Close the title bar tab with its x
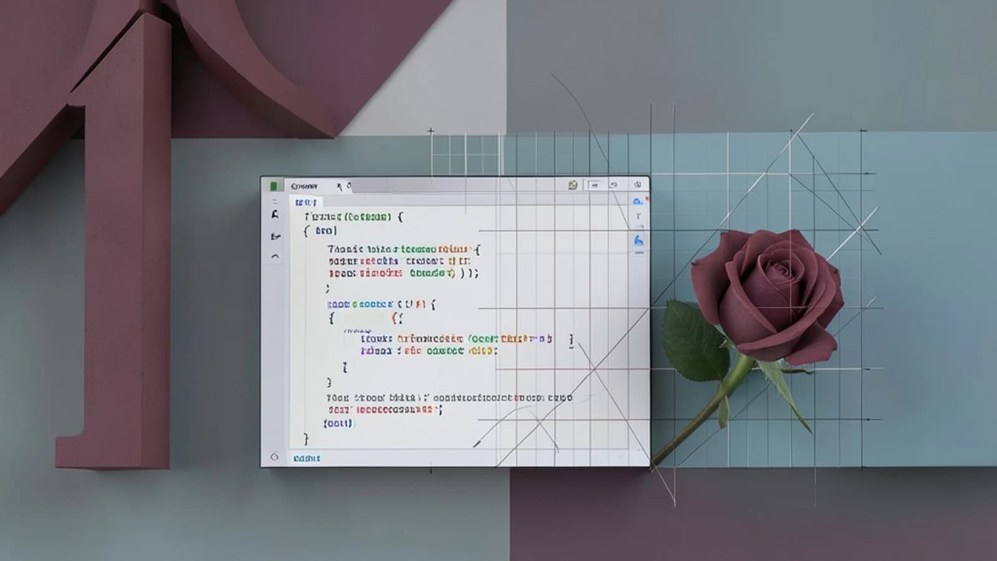Screen dimensions: 997x561 point(340,186)
